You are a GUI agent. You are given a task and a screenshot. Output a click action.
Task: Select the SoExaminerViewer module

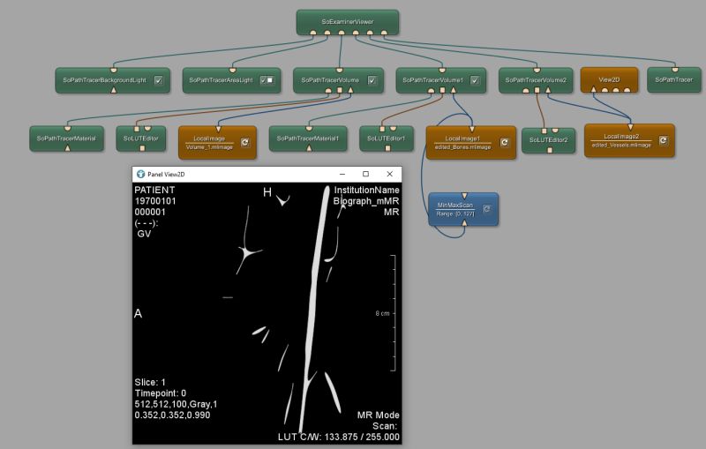347,22
